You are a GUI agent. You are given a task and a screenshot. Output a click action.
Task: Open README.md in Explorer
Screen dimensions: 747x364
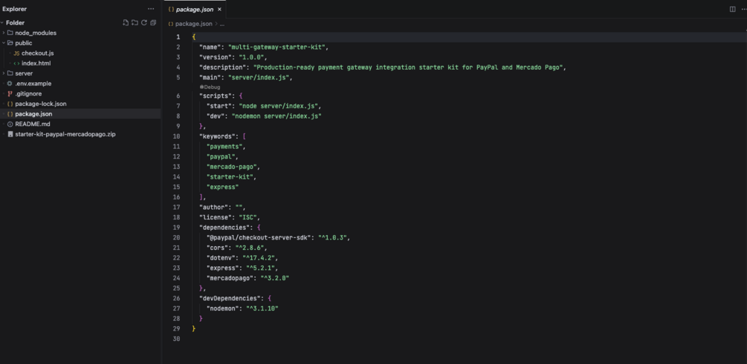tap(33, 124)
